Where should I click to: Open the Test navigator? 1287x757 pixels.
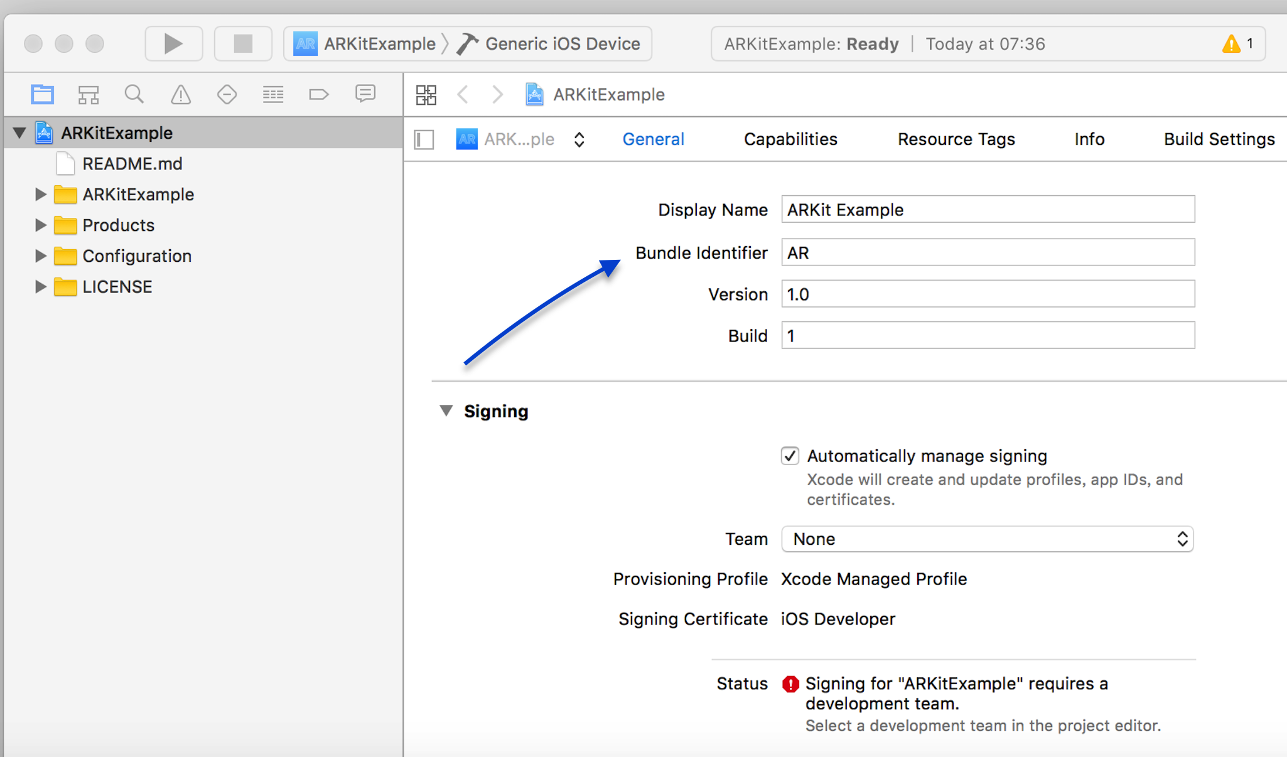coord(227,95)
